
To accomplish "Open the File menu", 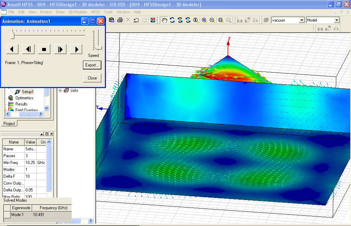I will click(x=11, y=12).
